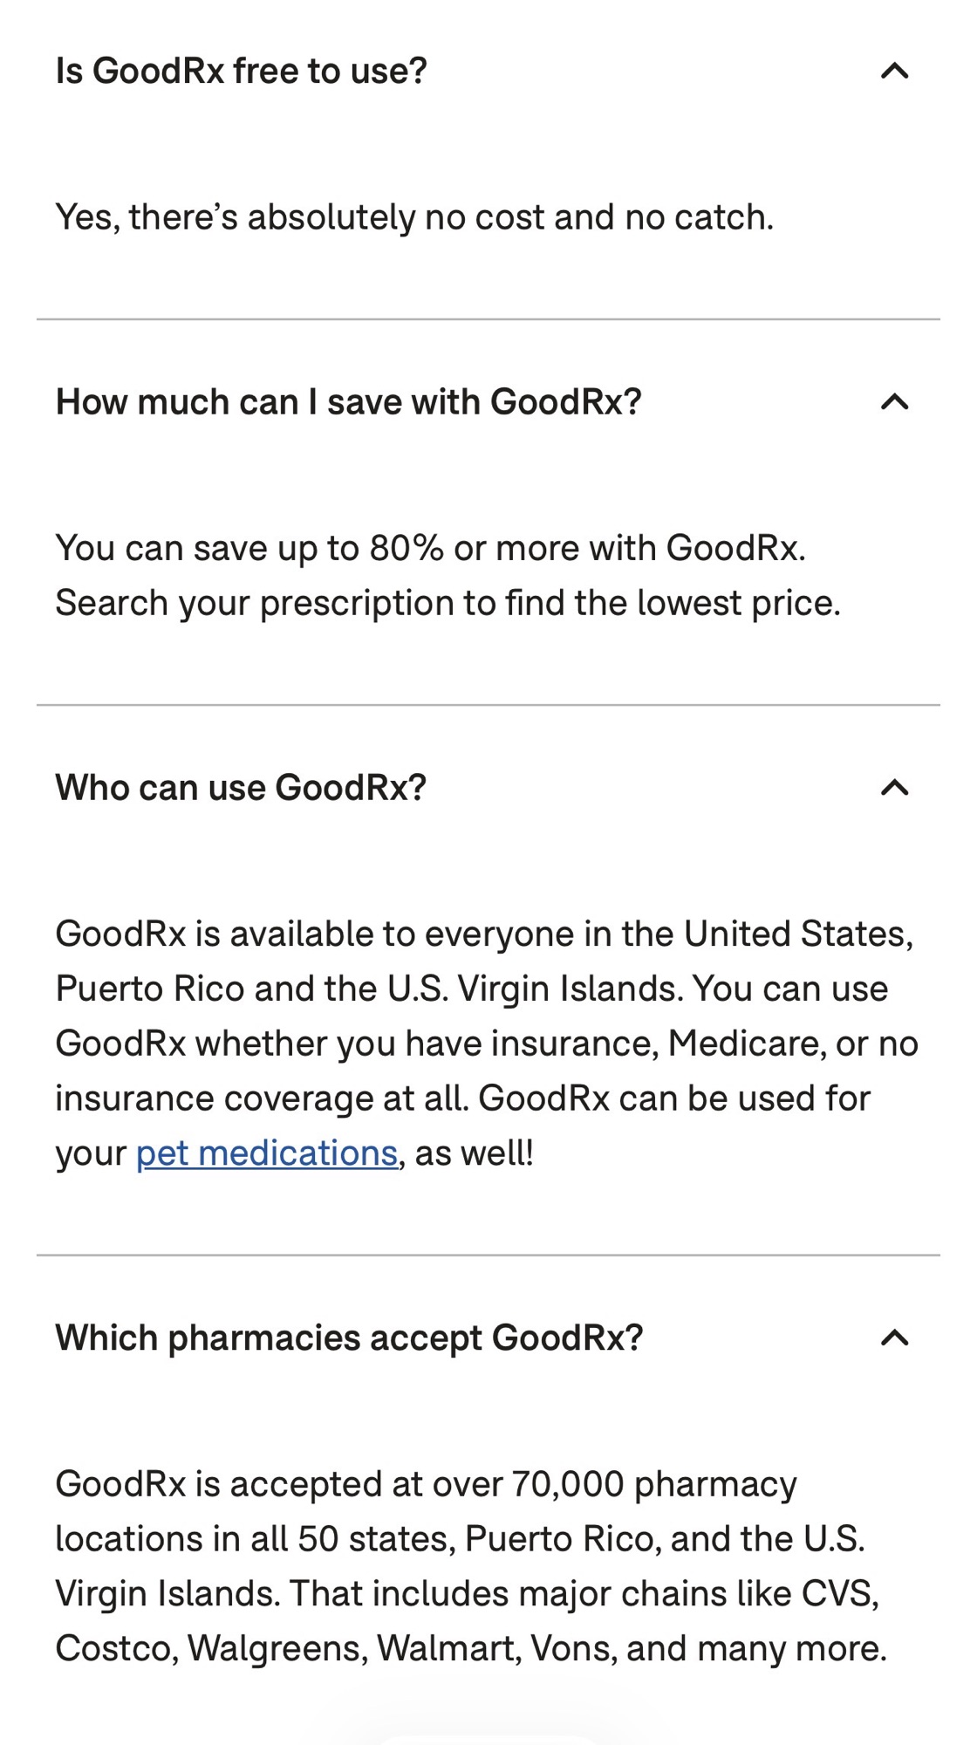Tap the chevron next to "Which pharmacies accept GoodRx?"

[x=895, y=1338]
